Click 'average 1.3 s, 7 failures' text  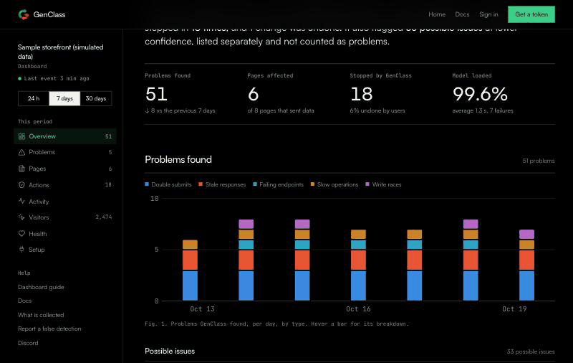click(x=482, y=111)
